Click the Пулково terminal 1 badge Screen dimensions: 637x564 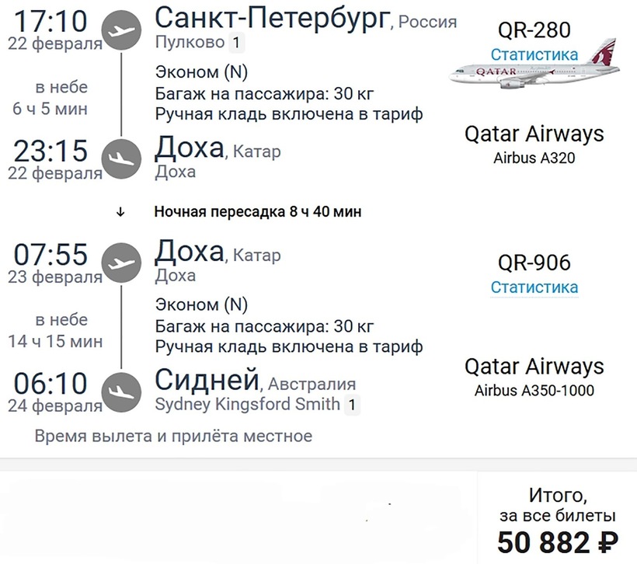pyautogui.click(x=236, y=43)
